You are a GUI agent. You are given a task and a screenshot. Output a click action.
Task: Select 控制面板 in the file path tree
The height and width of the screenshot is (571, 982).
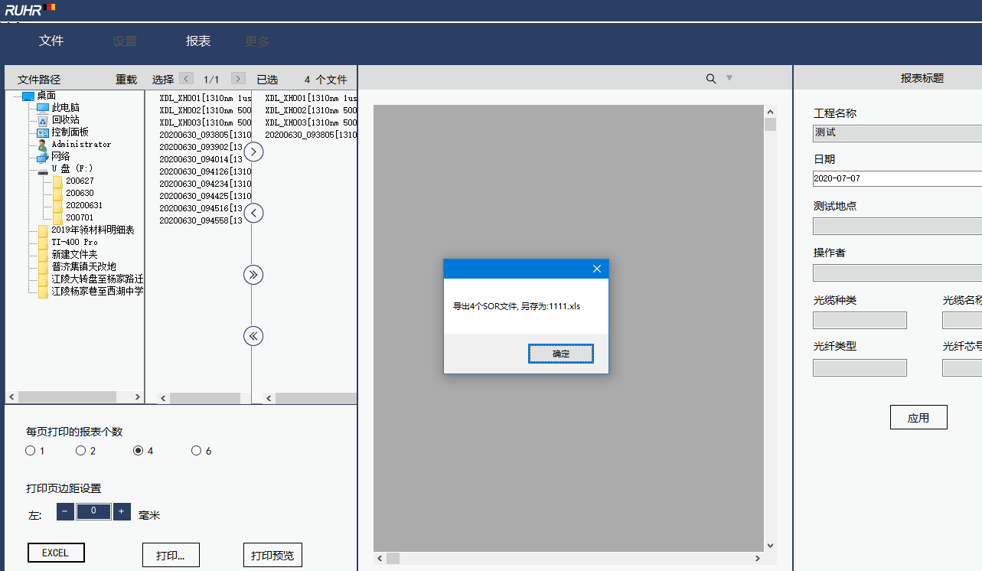pyautogui.click(x=70, y=132)
